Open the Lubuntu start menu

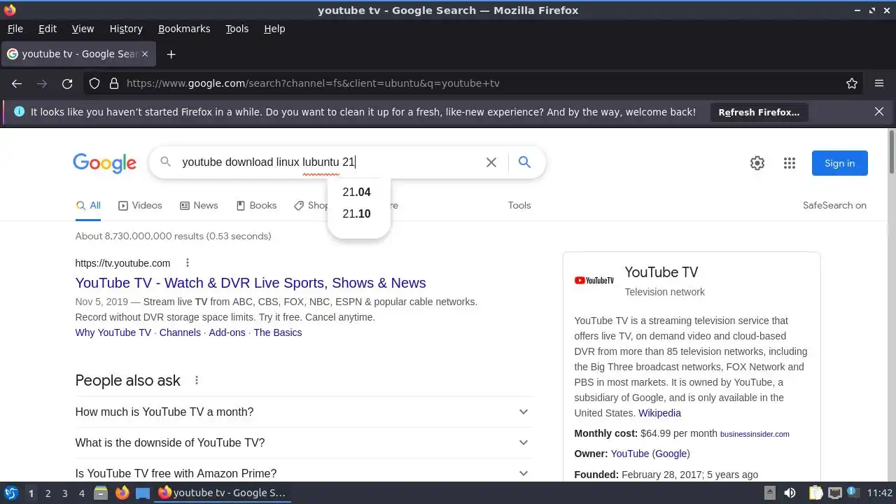(x=10, y=493)
